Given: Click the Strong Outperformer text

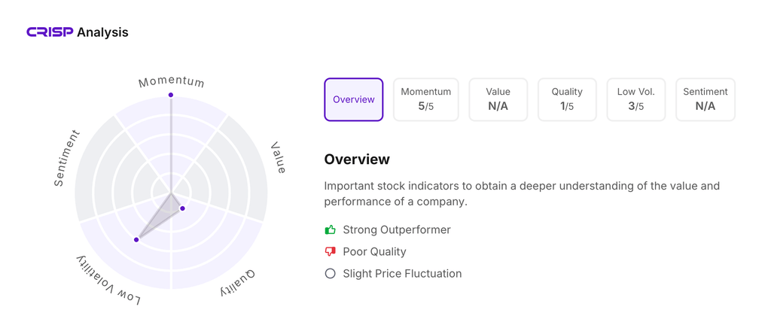Looking at the screenshot, I should pos(396,229).
